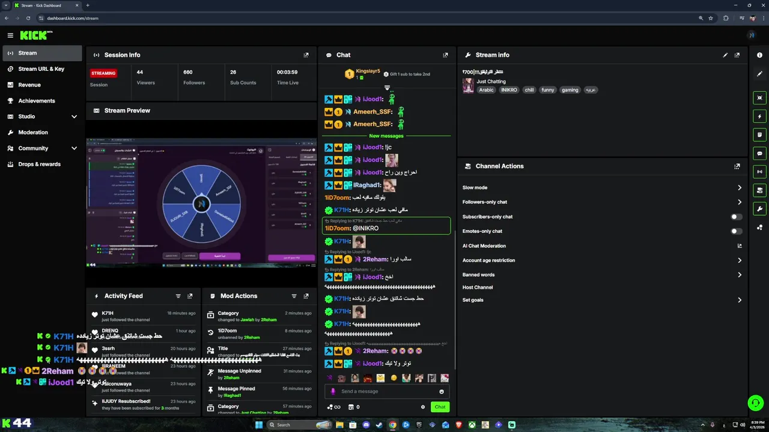
Task: Open Discord from the Windows taskbar
Action: click(x=366, y=425)
